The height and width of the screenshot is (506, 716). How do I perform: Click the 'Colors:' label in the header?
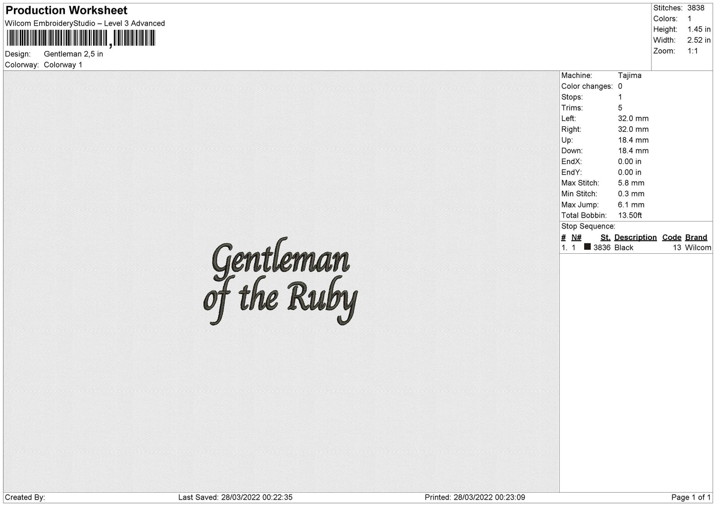point(665,19)
